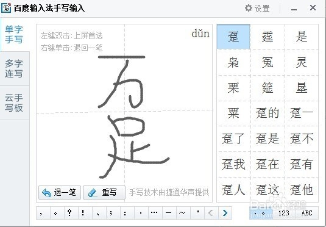Insert the colon key

tap(127, 213)
